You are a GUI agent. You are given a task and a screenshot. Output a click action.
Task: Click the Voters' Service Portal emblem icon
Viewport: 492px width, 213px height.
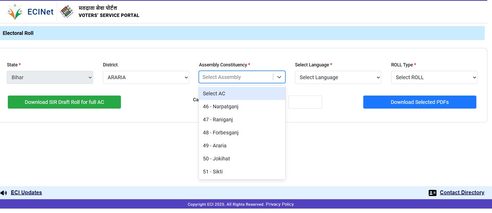66,12
